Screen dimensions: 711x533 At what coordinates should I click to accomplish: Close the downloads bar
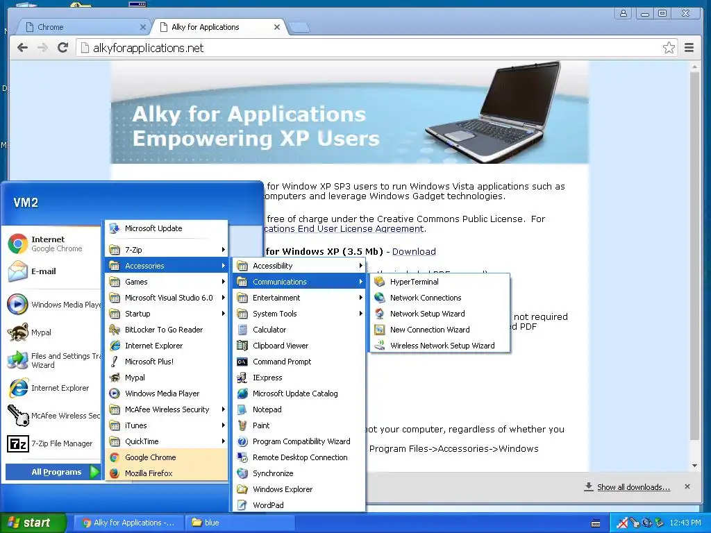click(687, 487)
